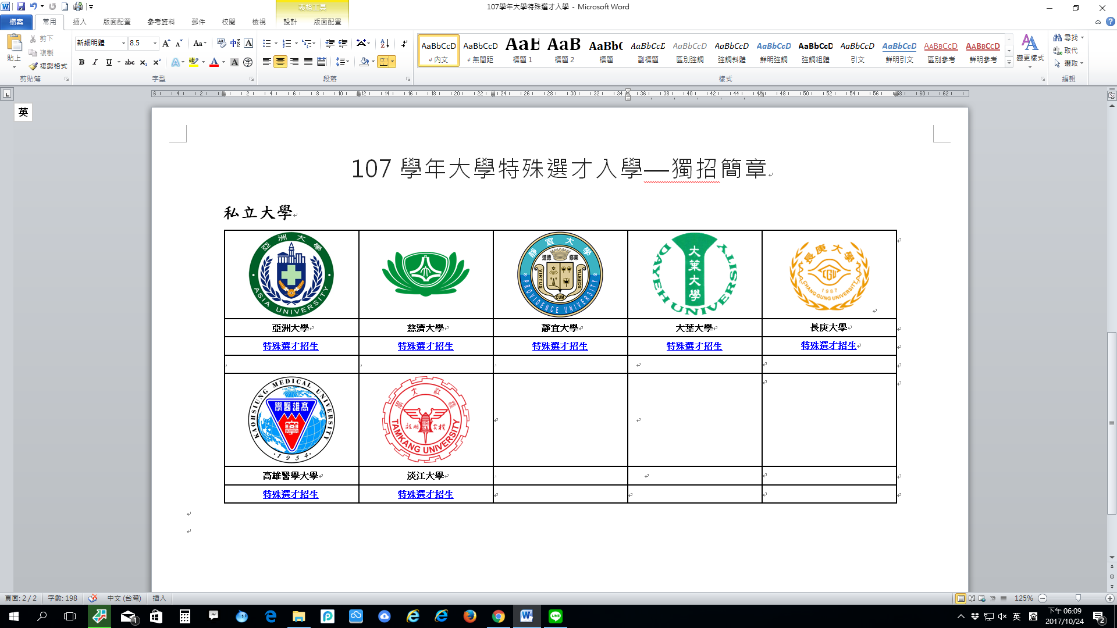Open the line spacing dropdown
The height and width of the screenshot is (628, 1117).
click(x=342, y=62)
